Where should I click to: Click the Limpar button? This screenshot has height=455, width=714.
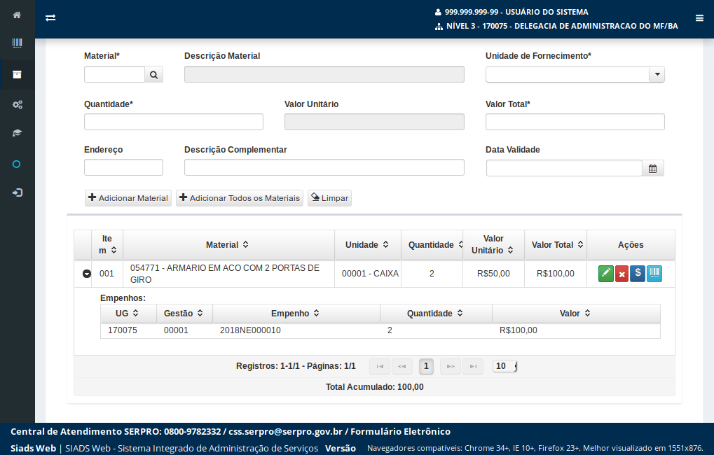[329, 198]
